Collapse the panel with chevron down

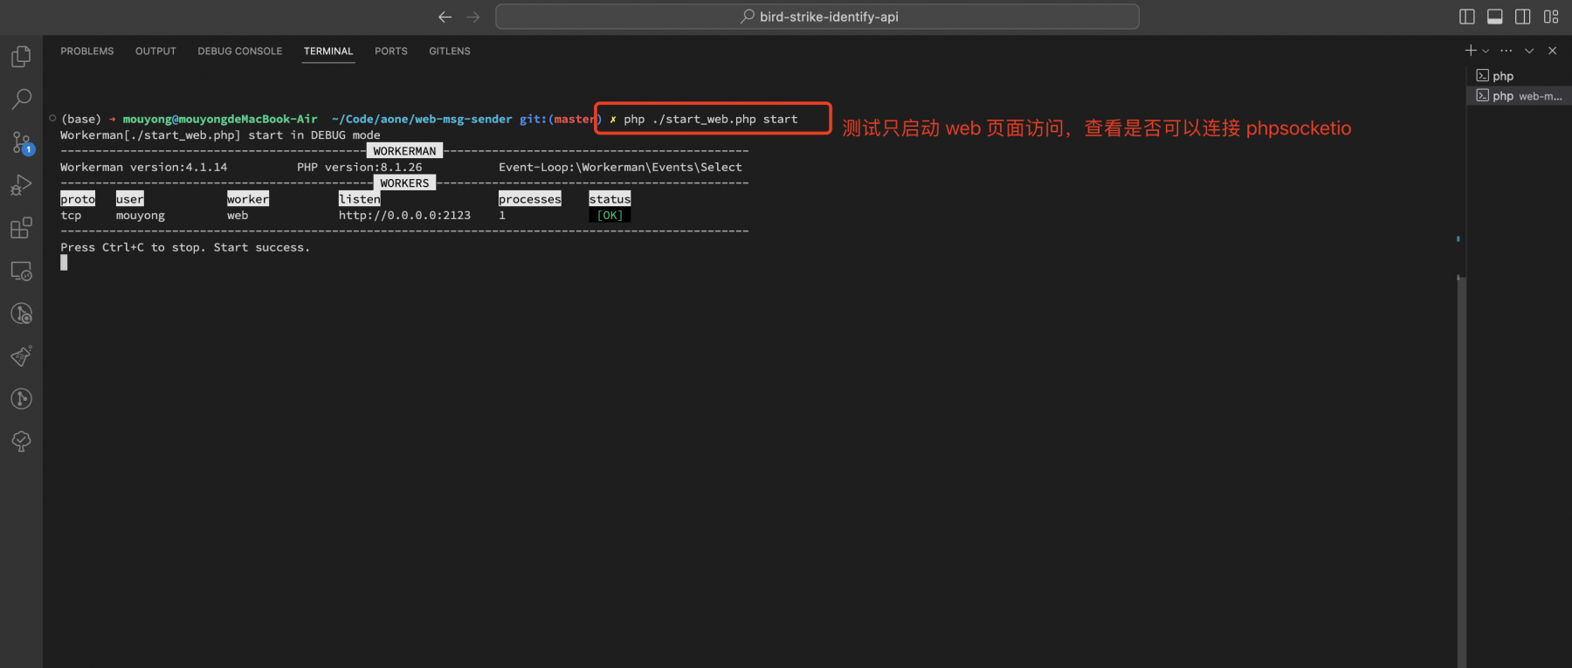[x=1529, y=51]
